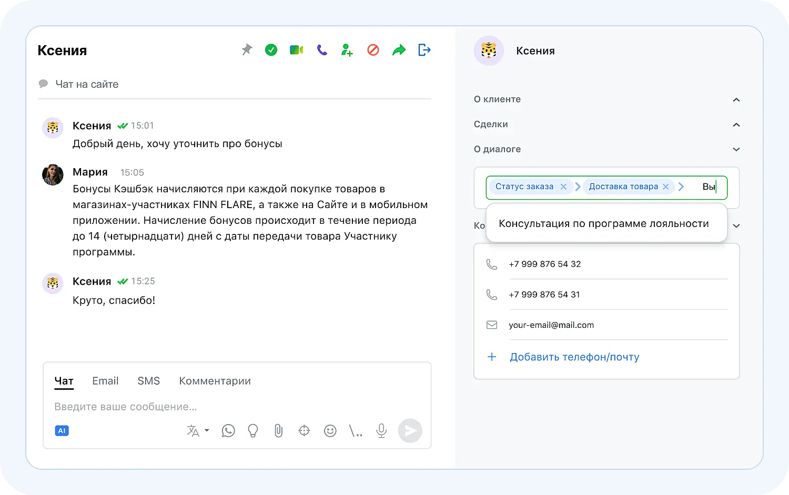The width and height of the screenshot is (789, 495).
Task: Block the client using the red prohibition icon
Action: 373,49
